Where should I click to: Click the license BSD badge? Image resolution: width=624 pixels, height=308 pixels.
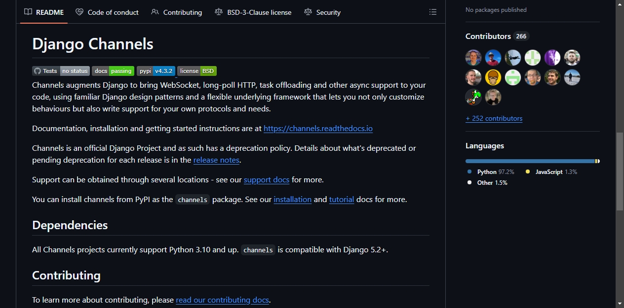(x=197, y=71)
